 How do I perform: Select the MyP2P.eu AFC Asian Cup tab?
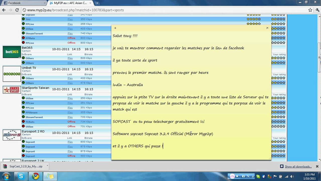pyautogui.click(x=70, y=3)
